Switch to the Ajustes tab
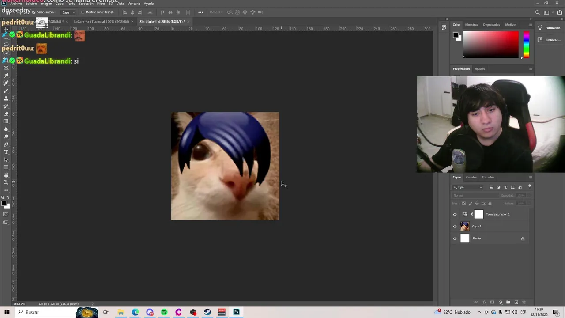 click(x=480, y=69)
